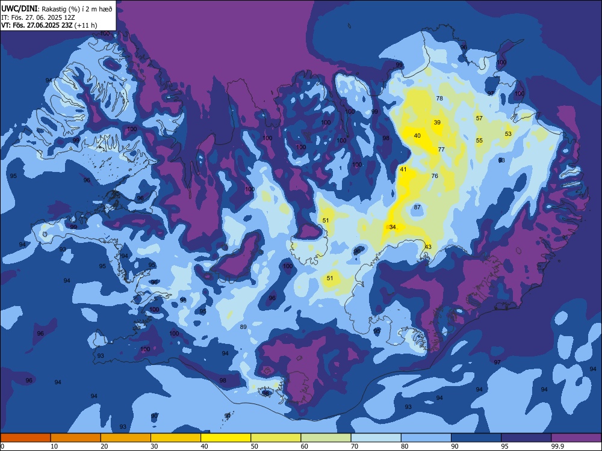Screen dimensions: 602x451
Task: Click the 95–99.9% dark navy legend swatch
Action: click(526, 438)
